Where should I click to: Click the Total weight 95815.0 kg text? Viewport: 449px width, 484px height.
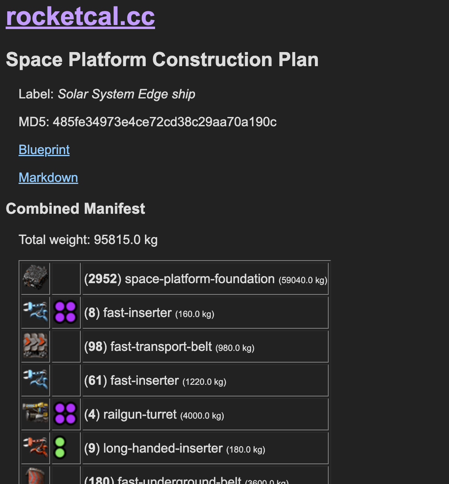tap(88, 240)
